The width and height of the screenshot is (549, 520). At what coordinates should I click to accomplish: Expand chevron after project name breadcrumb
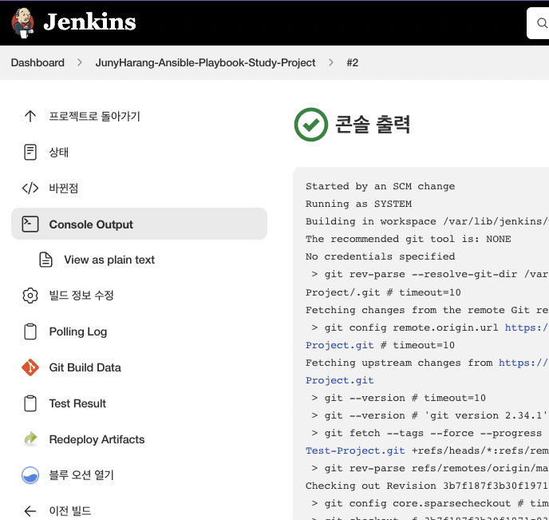(x=331, y=63)
